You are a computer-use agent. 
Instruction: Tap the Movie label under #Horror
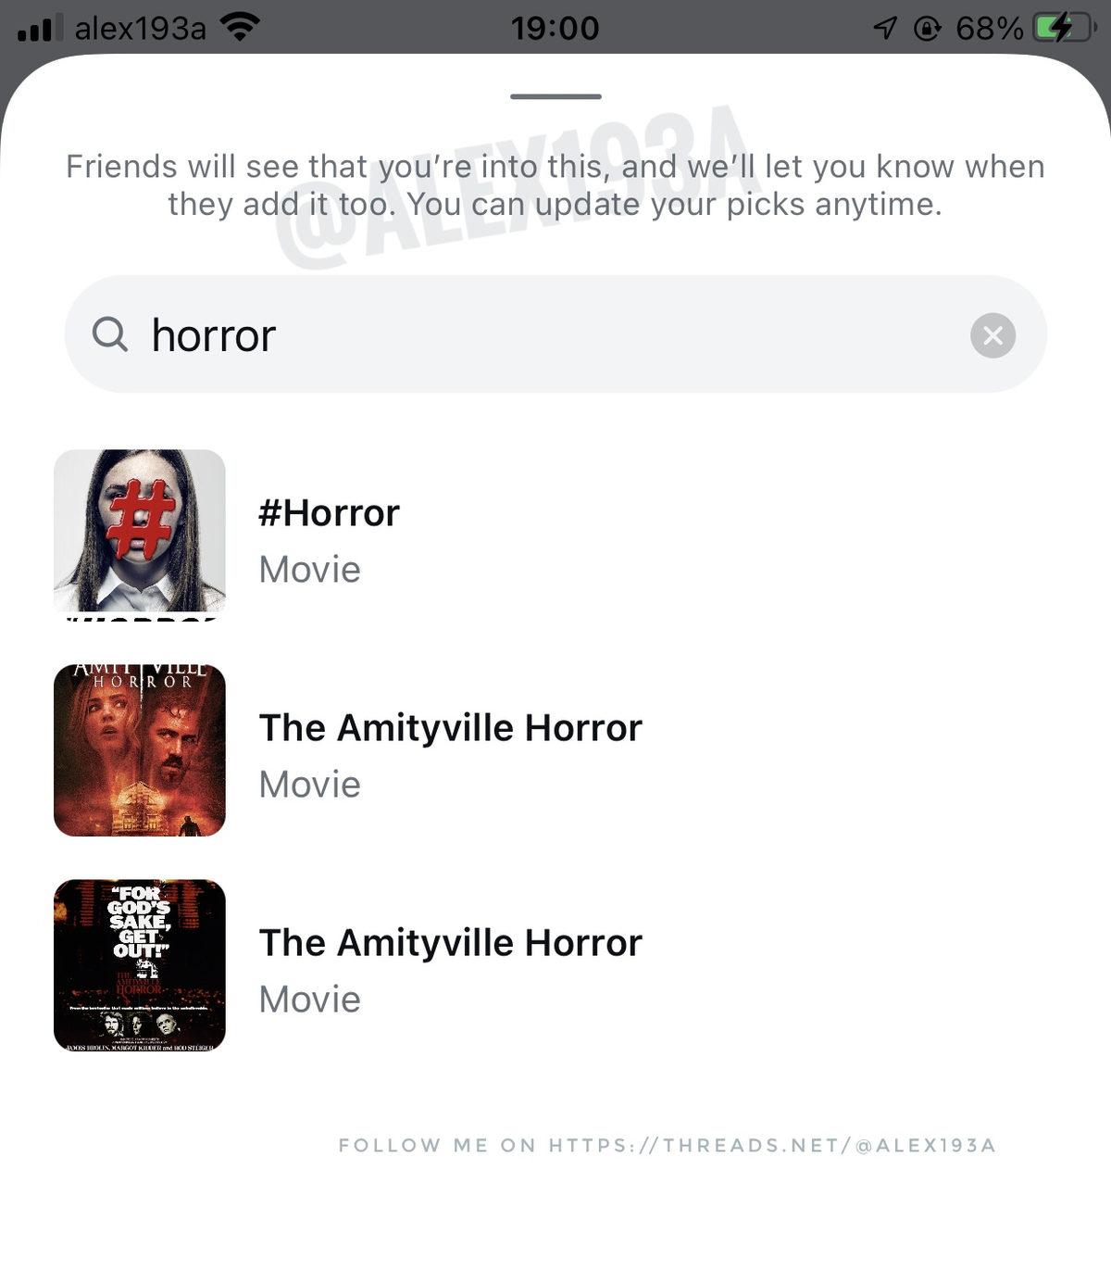click(309, 570)
